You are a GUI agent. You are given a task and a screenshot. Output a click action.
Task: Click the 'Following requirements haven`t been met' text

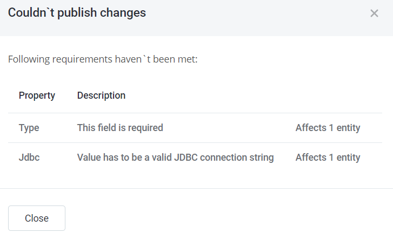click(103, 59)
